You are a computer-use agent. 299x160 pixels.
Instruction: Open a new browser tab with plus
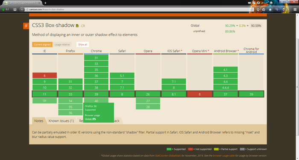pos(45,3)
